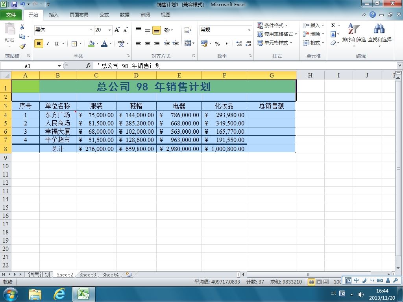The height and width of the screenshot is (302, 403).
Task: Open the font size dropdown showing 20
Action: coord(109,30)
